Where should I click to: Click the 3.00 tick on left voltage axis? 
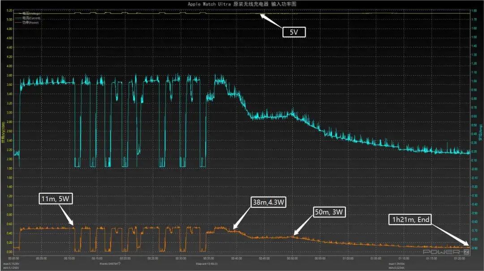pos(9,112)
